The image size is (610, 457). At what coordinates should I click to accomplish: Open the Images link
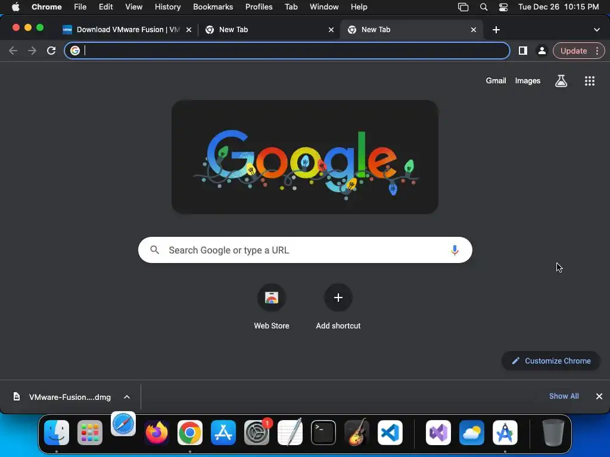tap(528, 81)
